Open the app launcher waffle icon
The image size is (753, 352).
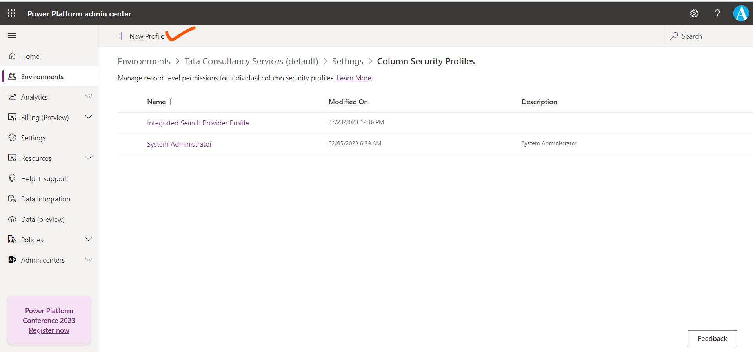12,13
